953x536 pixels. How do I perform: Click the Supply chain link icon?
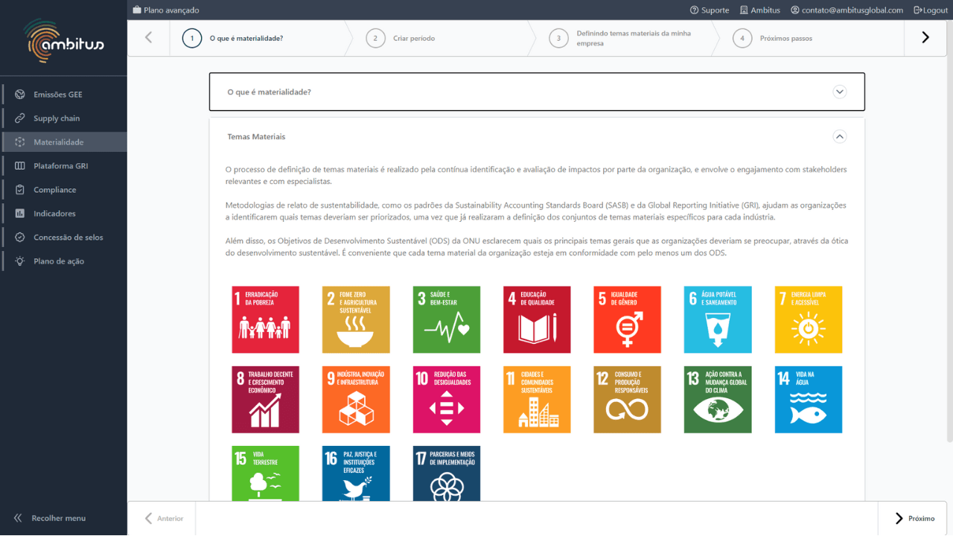(x=20, y=118)
